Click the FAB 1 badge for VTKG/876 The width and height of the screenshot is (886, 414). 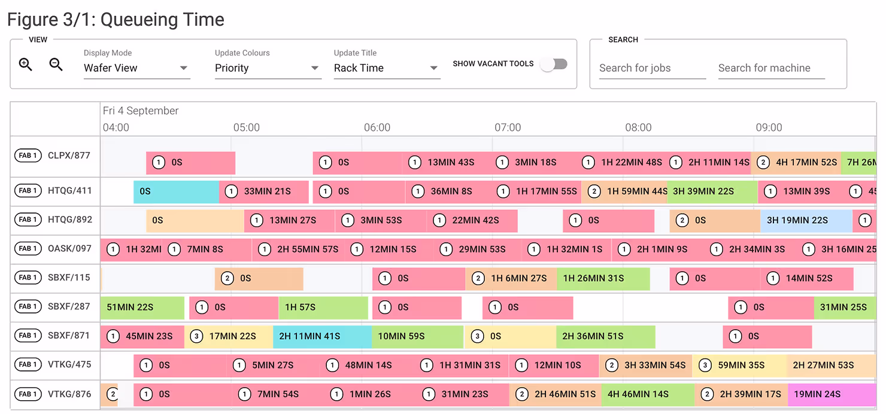coord(28,394)
